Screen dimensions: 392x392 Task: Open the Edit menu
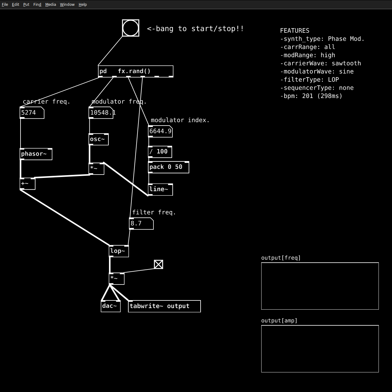coord(16,5)
